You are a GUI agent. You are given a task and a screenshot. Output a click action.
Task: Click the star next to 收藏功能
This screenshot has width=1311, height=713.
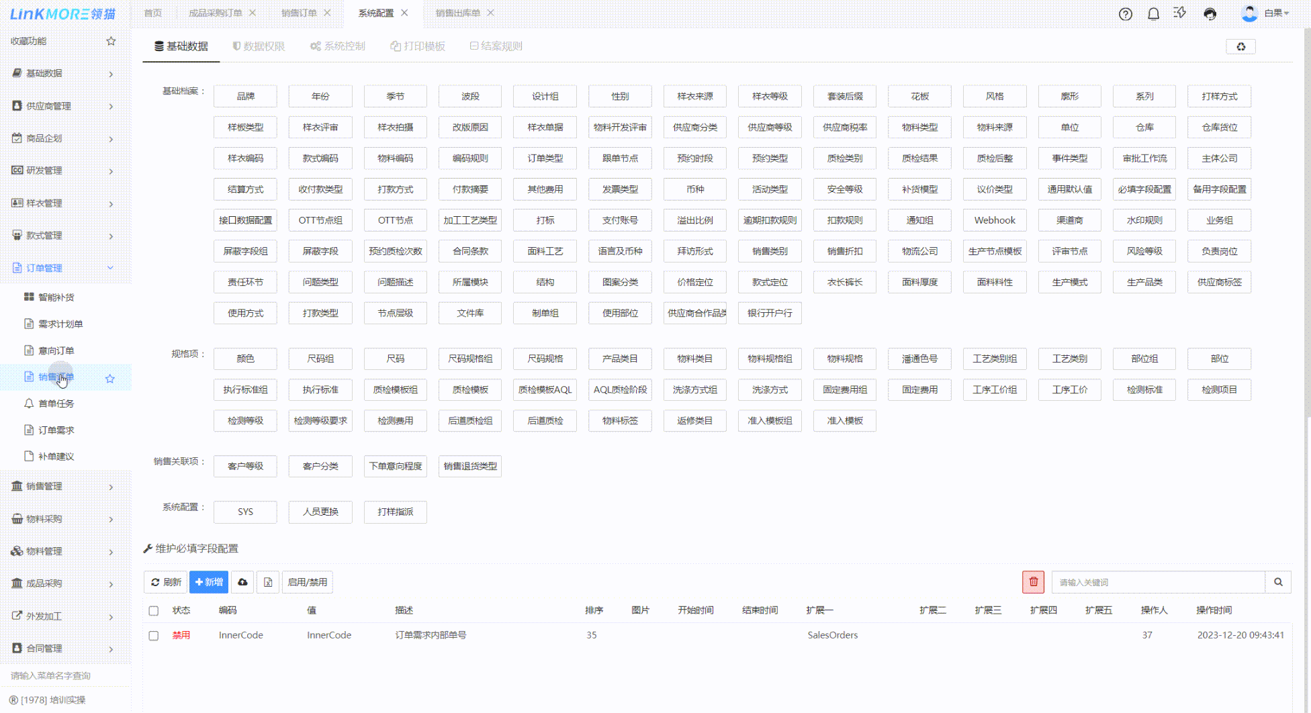pyautogui.click(x=111, y=41)
